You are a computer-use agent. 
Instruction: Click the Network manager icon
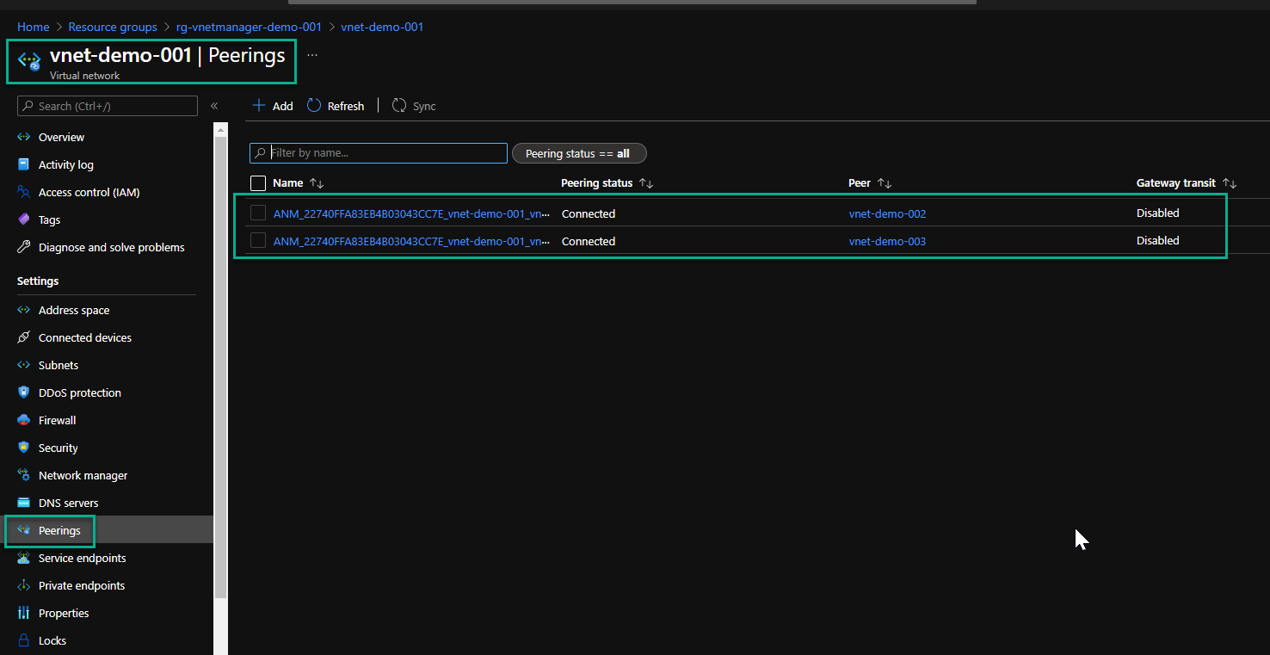(x=24, y=475)
